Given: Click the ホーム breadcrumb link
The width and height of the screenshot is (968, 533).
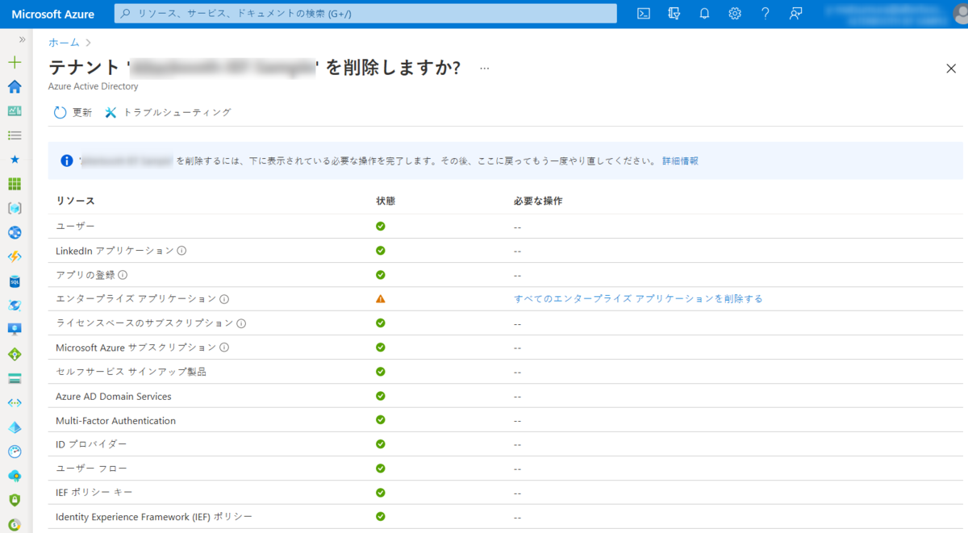Looking at the screenshot, I should [64, 42].
